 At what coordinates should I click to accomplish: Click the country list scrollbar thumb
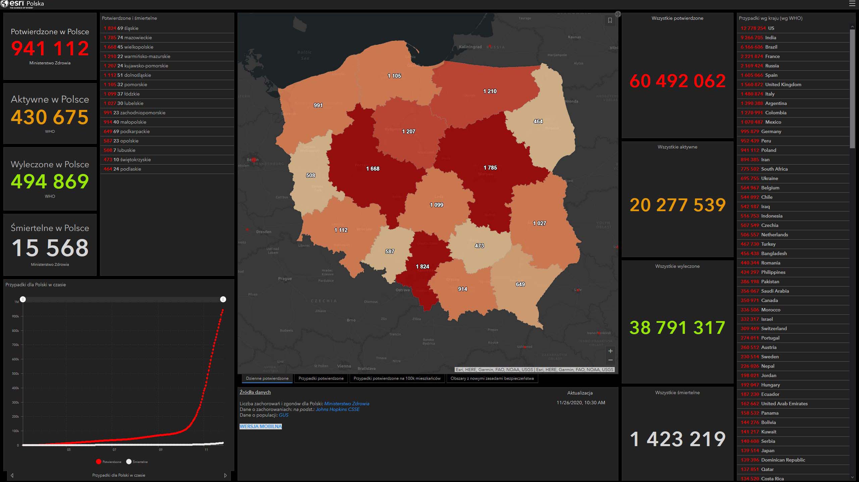click(852, 89)
